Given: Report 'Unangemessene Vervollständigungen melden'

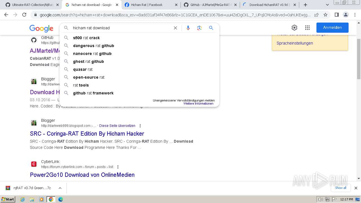Looking at the screenshot, I should (x=184, y=100).
